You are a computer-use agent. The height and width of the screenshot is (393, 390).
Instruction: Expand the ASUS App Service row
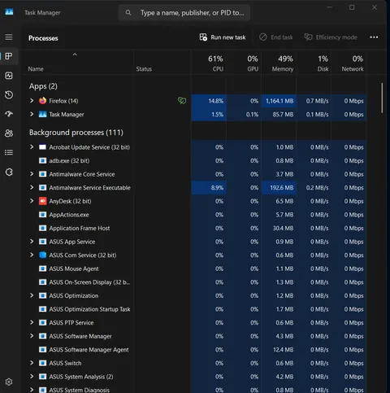point(32,242)
